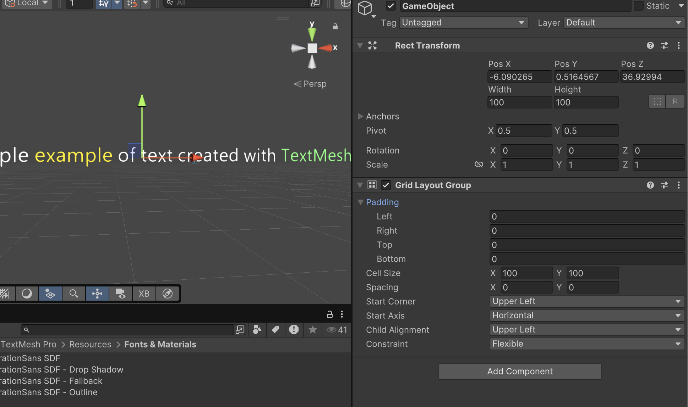Open Grid Layout Group presets slider icon
The height and width of the screenshot is (407, 688).
click(664, 185)
